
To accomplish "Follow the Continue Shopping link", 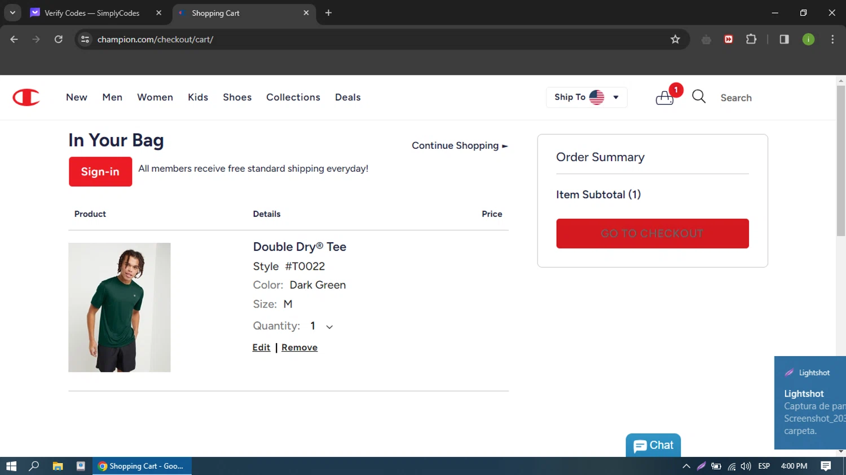I will (x=460, y=145).
